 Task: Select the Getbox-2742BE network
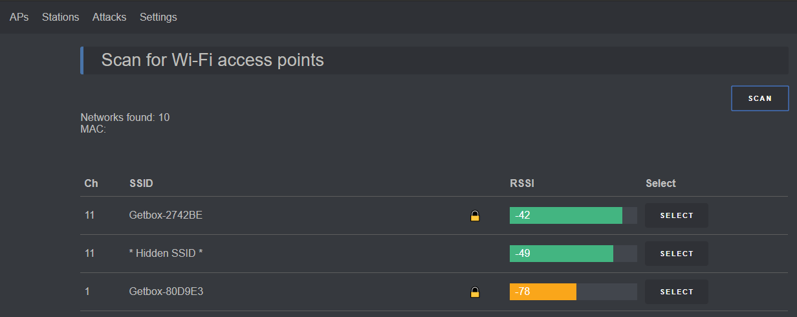tap(677, 215)
